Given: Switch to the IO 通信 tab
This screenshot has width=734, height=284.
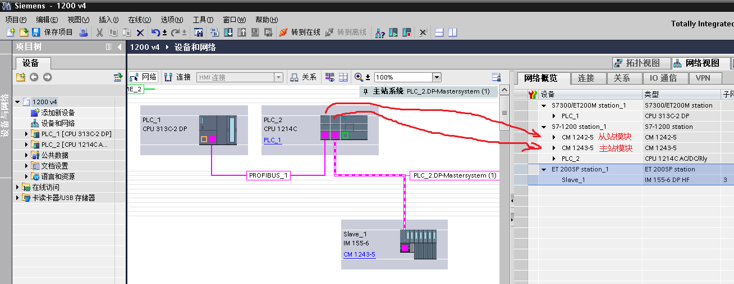Looking at the screenshot, I should tap(659, 78).
